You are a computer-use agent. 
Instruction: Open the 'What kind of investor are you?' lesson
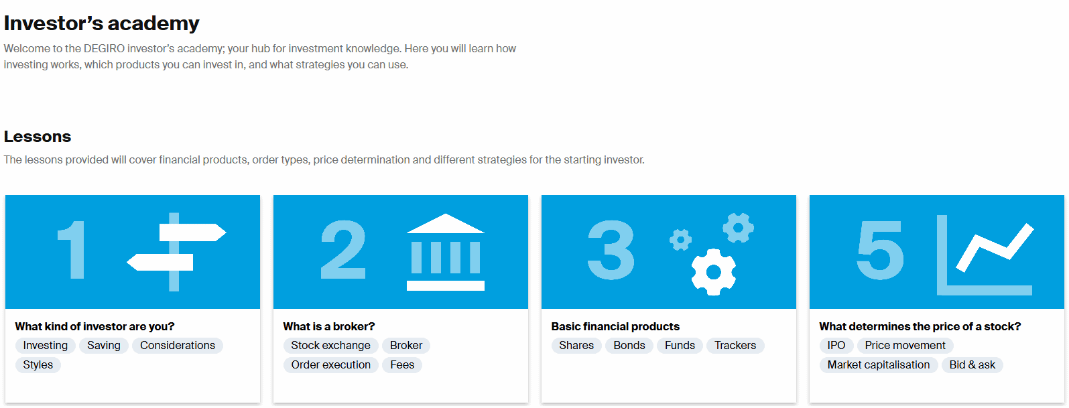[x=95, y=326]
